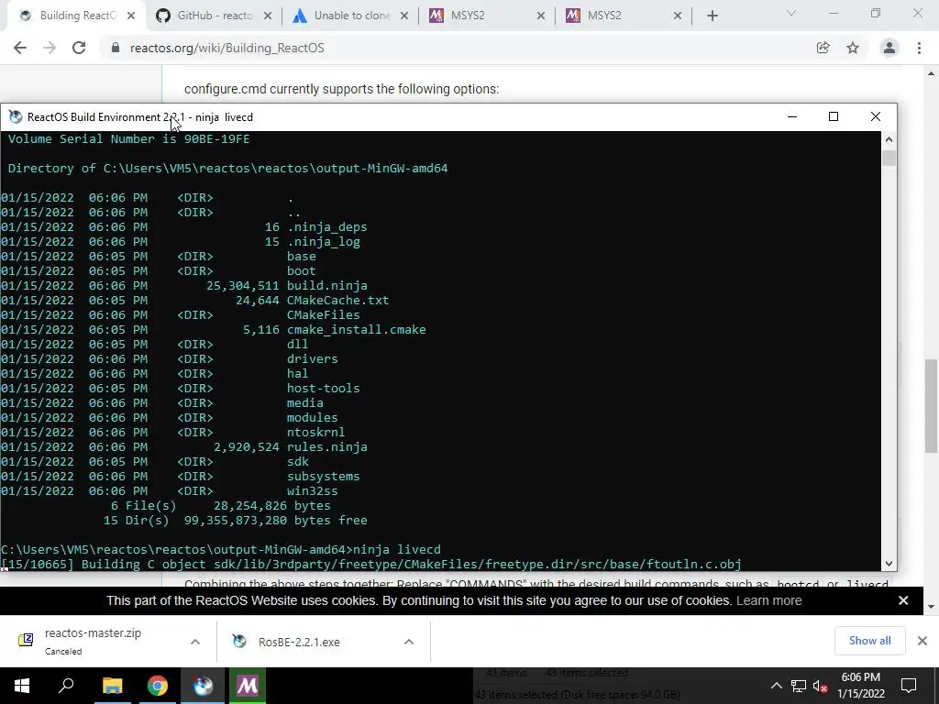939x704 pixels.
Task: Open the notification center icon
Action: click(909, 686)
